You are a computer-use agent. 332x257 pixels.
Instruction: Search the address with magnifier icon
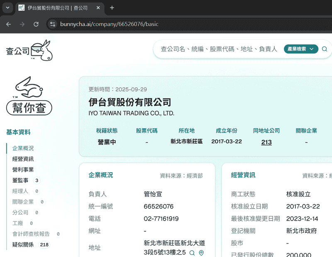coord(192,252)
